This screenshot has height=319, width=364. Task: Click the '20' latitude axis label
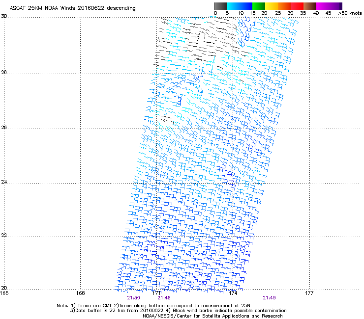click(4, 288)
